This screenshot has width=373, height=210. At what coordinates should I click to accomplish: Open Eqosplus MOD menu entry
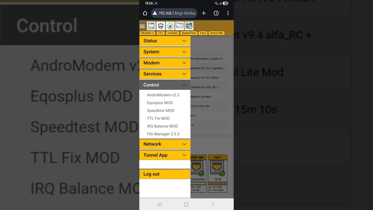pyautogui.click(x=160, y=103)
